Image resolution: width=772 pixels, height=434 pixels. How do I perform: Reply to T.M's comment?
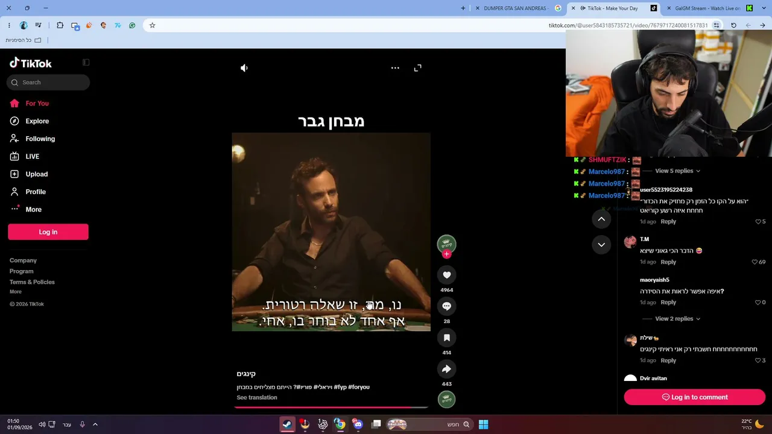pos(668,262)
